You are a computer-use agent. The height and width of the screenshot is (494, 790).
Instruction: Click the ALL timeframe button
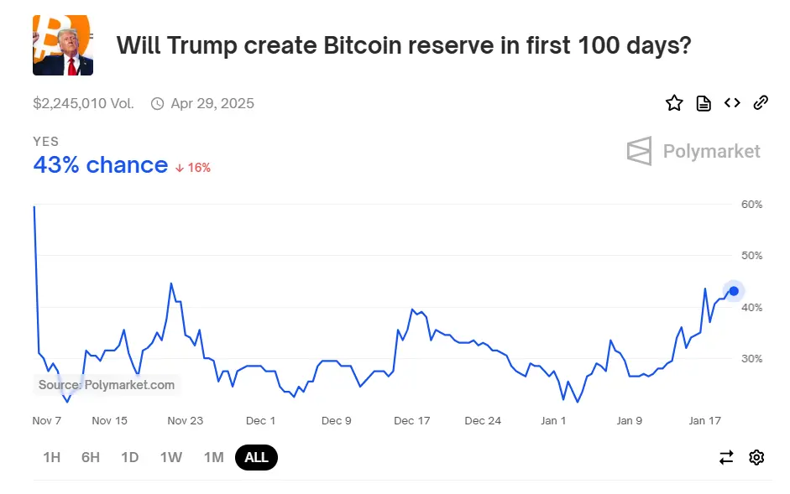[256, 457]
